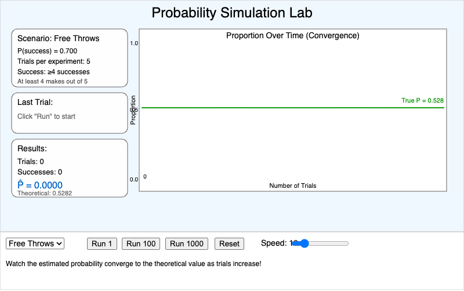Click the Results heading

(32, 148)
